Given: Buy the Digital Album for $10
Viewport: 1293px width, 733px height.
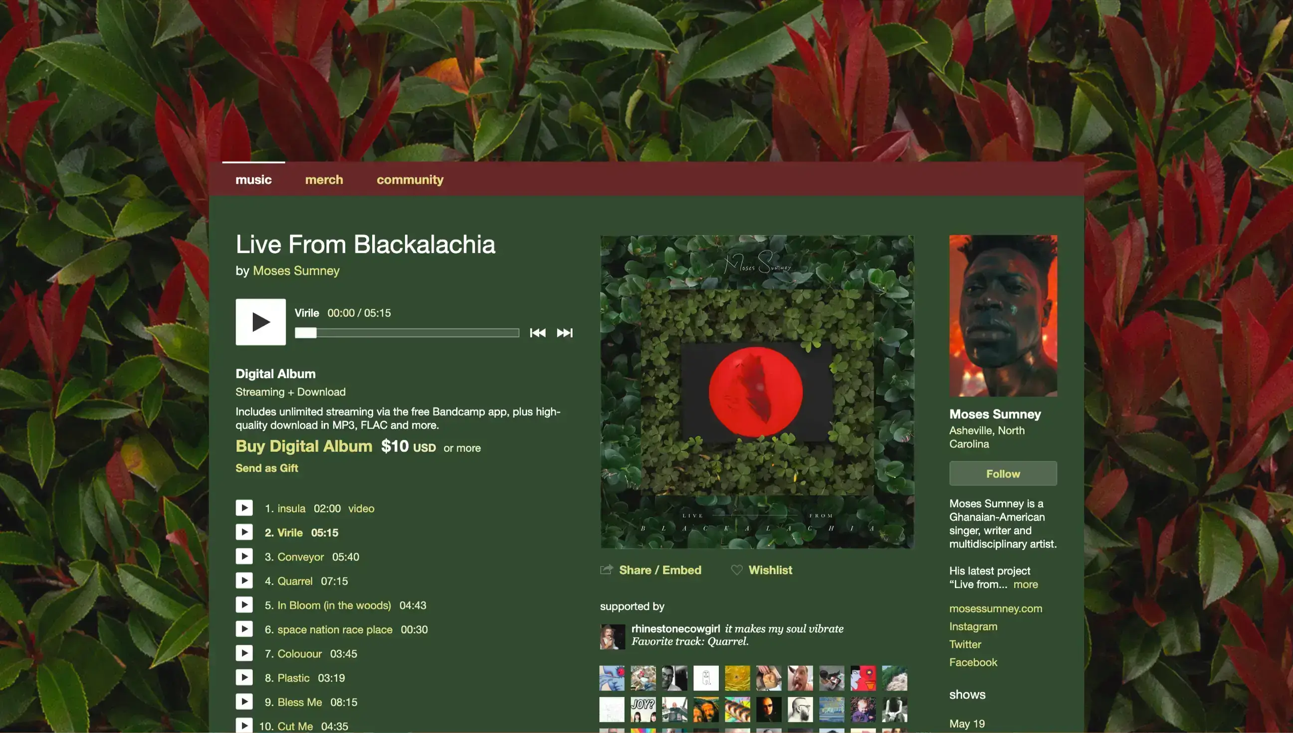Looking at the screenshot, I should pos(303,446).
